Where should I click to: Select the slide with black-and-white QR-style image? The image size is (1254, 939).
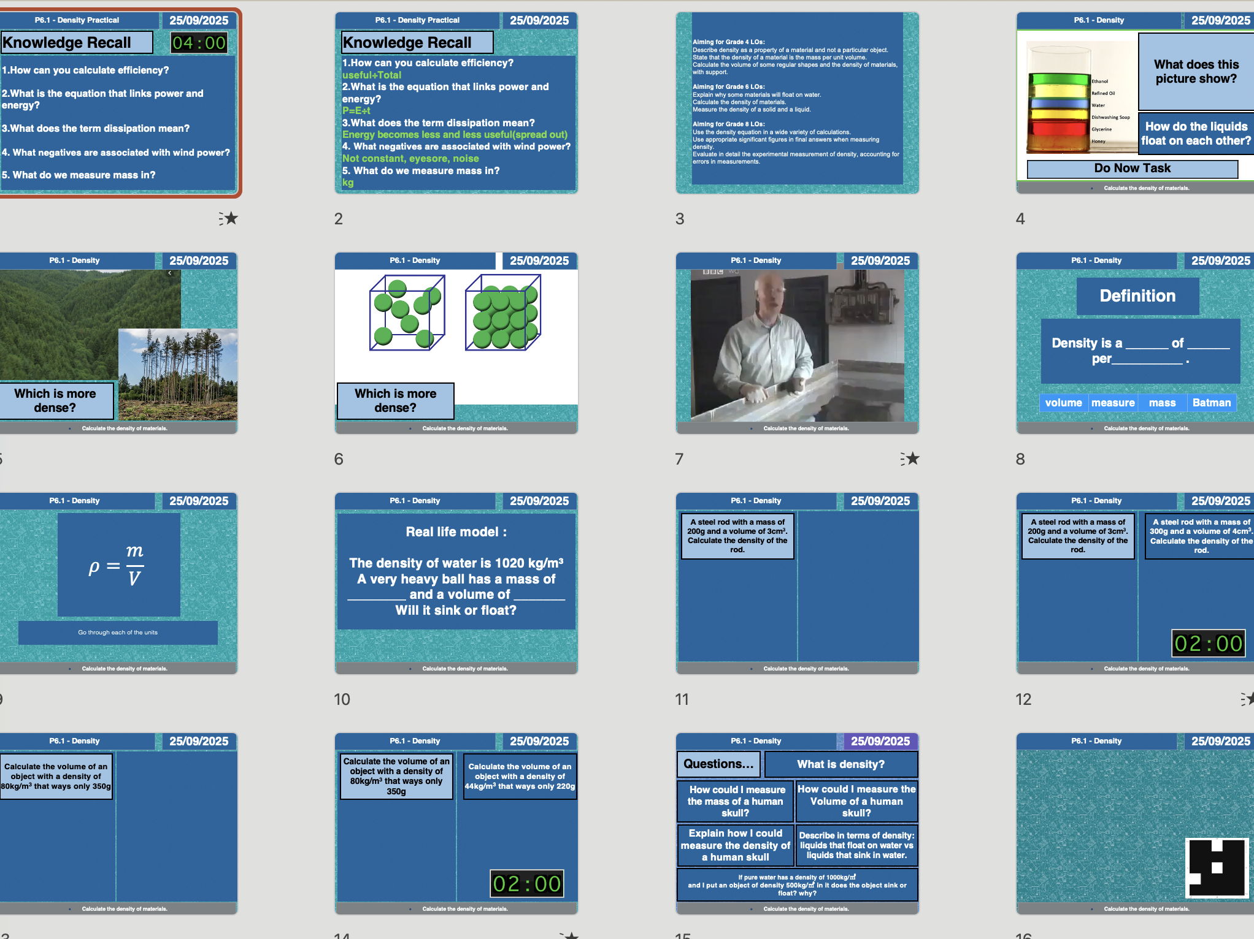click(x=1135, y=823)
